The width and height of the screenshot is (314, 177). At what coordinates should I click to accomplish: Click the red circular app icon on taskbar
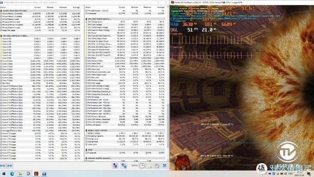pos(28,174)
